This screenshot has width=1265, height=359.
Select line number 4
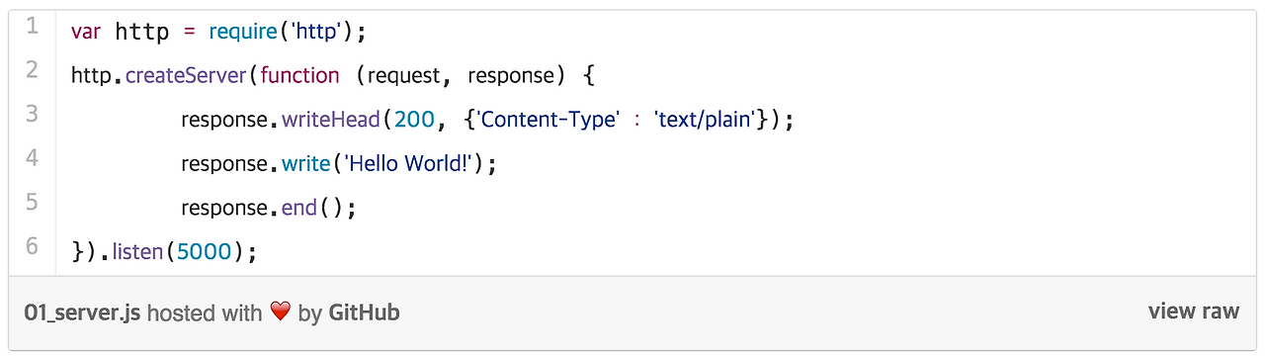[x=33, y=158]
